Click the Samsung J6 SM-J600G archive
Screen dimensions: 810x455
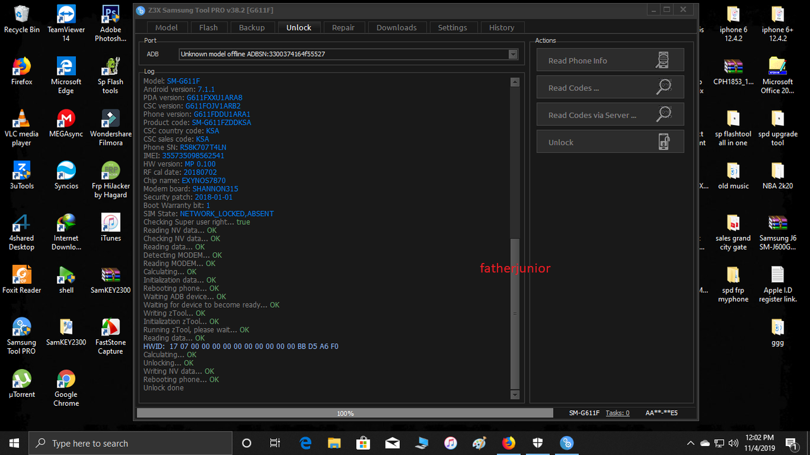778,233
